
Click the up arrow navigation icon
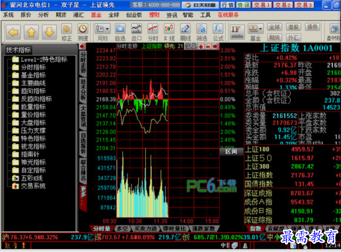point(31,32)
